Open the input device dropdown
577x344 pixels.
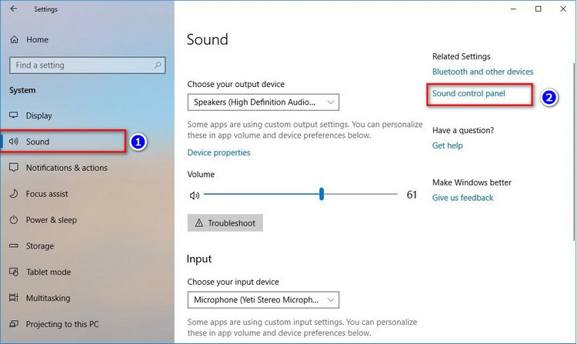[x=263, y=300]
